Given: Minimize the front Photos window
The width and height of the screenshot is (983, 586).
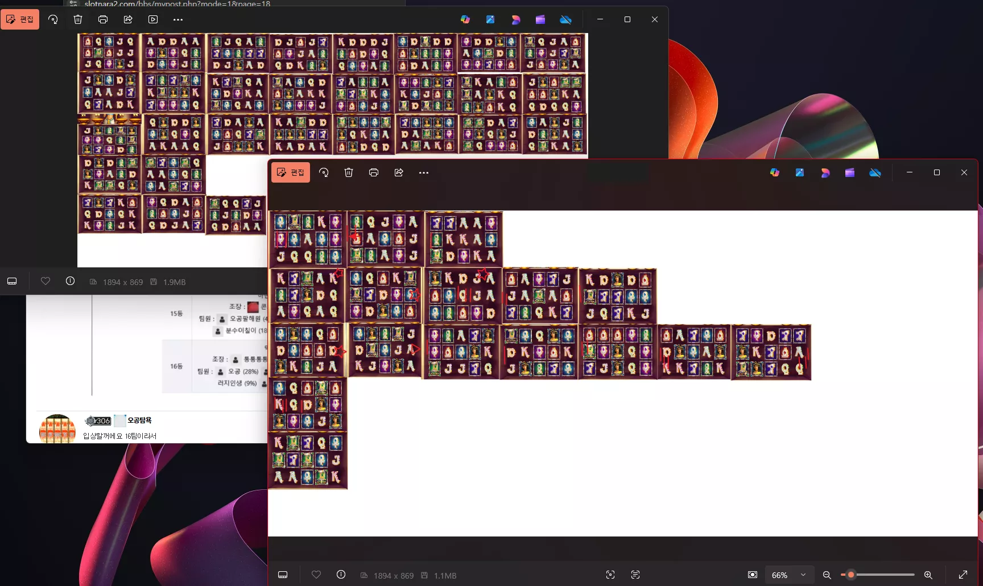Looking at the screenshot, I should 910,172.
